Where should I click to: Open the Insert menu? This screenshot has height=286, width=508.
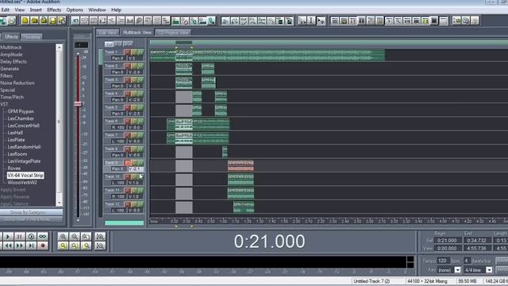[x=36, y=10]
